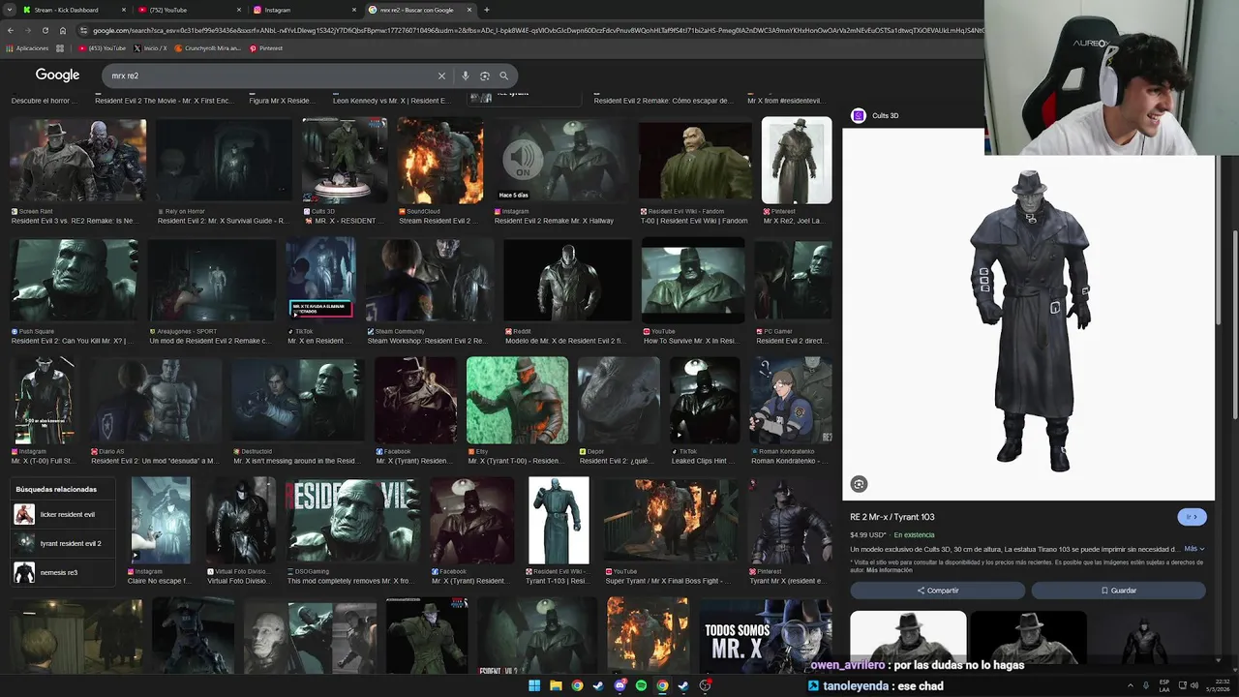1239x697 pixels.
Task: Open Spotify from the taskbar
Action: point(641,685)
